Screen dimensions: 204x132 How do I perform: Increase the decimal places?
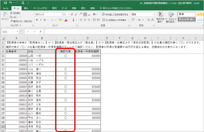(x=149, y=20)
